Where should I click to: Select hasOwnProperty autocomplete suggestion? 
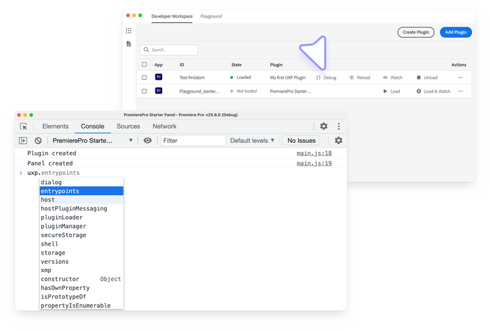(x=82, y=288)
